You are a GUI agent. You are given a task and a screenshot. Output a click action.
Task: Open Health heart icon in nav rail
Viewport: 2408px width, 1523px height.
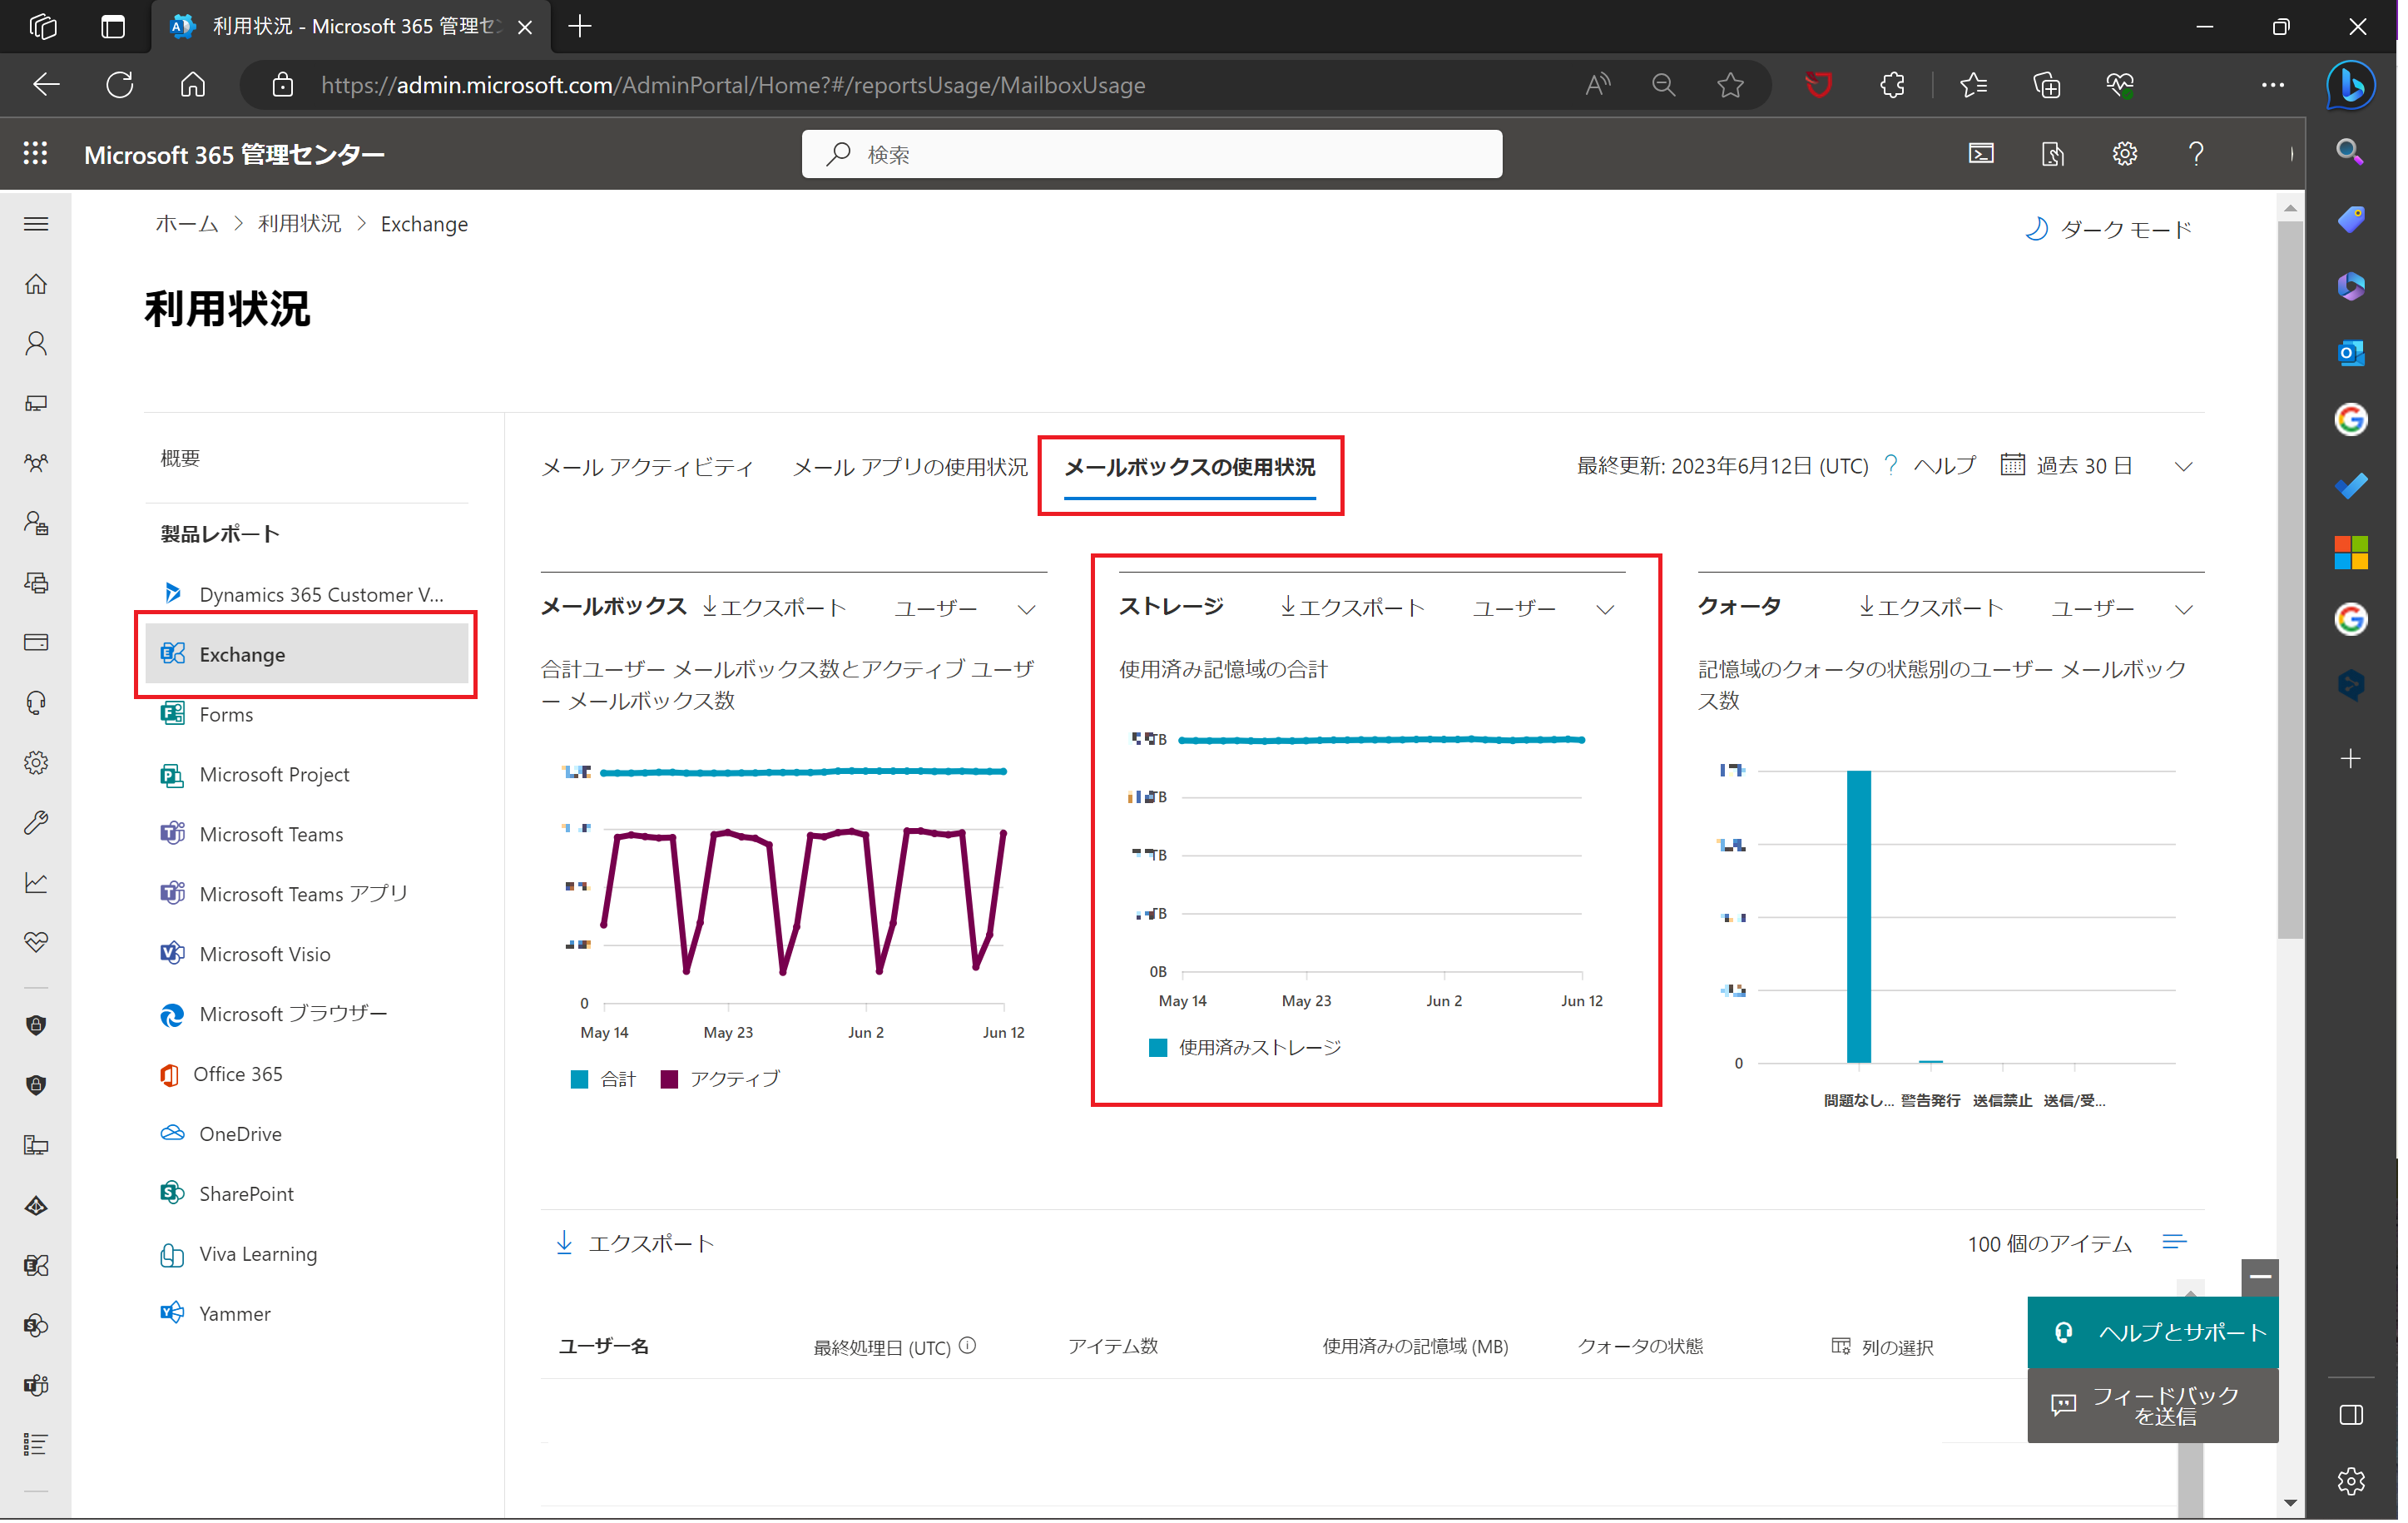click(36, 943)
